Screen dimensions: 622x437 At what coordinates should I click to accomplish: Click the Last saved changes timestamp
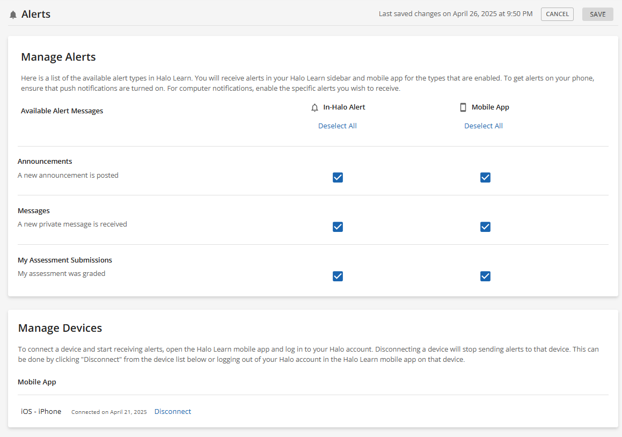point(456,14)
